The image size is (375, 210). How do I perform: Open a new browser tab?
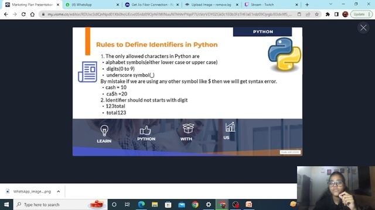point(307,5)
